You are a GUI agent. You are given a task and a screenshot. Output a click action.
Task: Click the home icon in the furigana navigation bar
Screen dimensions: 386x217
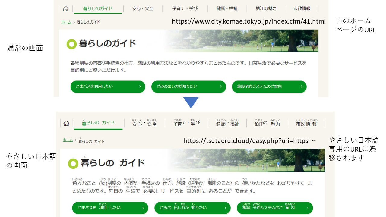tap(66, 123)
